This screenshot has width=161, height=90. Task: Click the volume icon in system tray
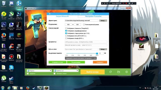[150, 88]
